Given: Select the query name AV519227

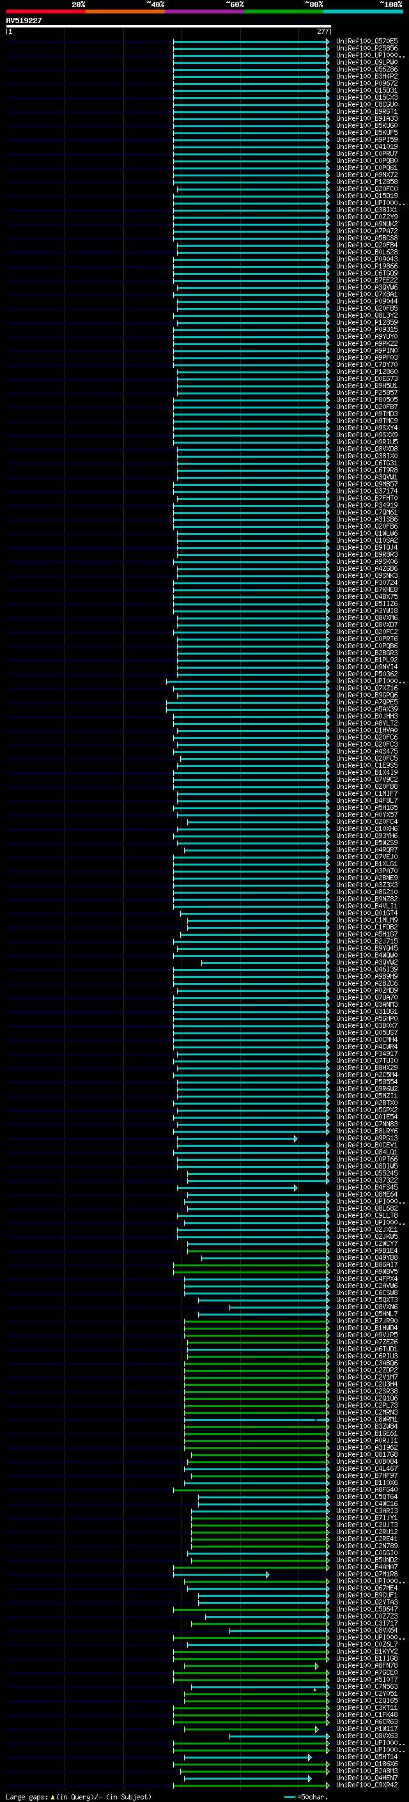Looking at the screenshot, I should coord(24,21).
